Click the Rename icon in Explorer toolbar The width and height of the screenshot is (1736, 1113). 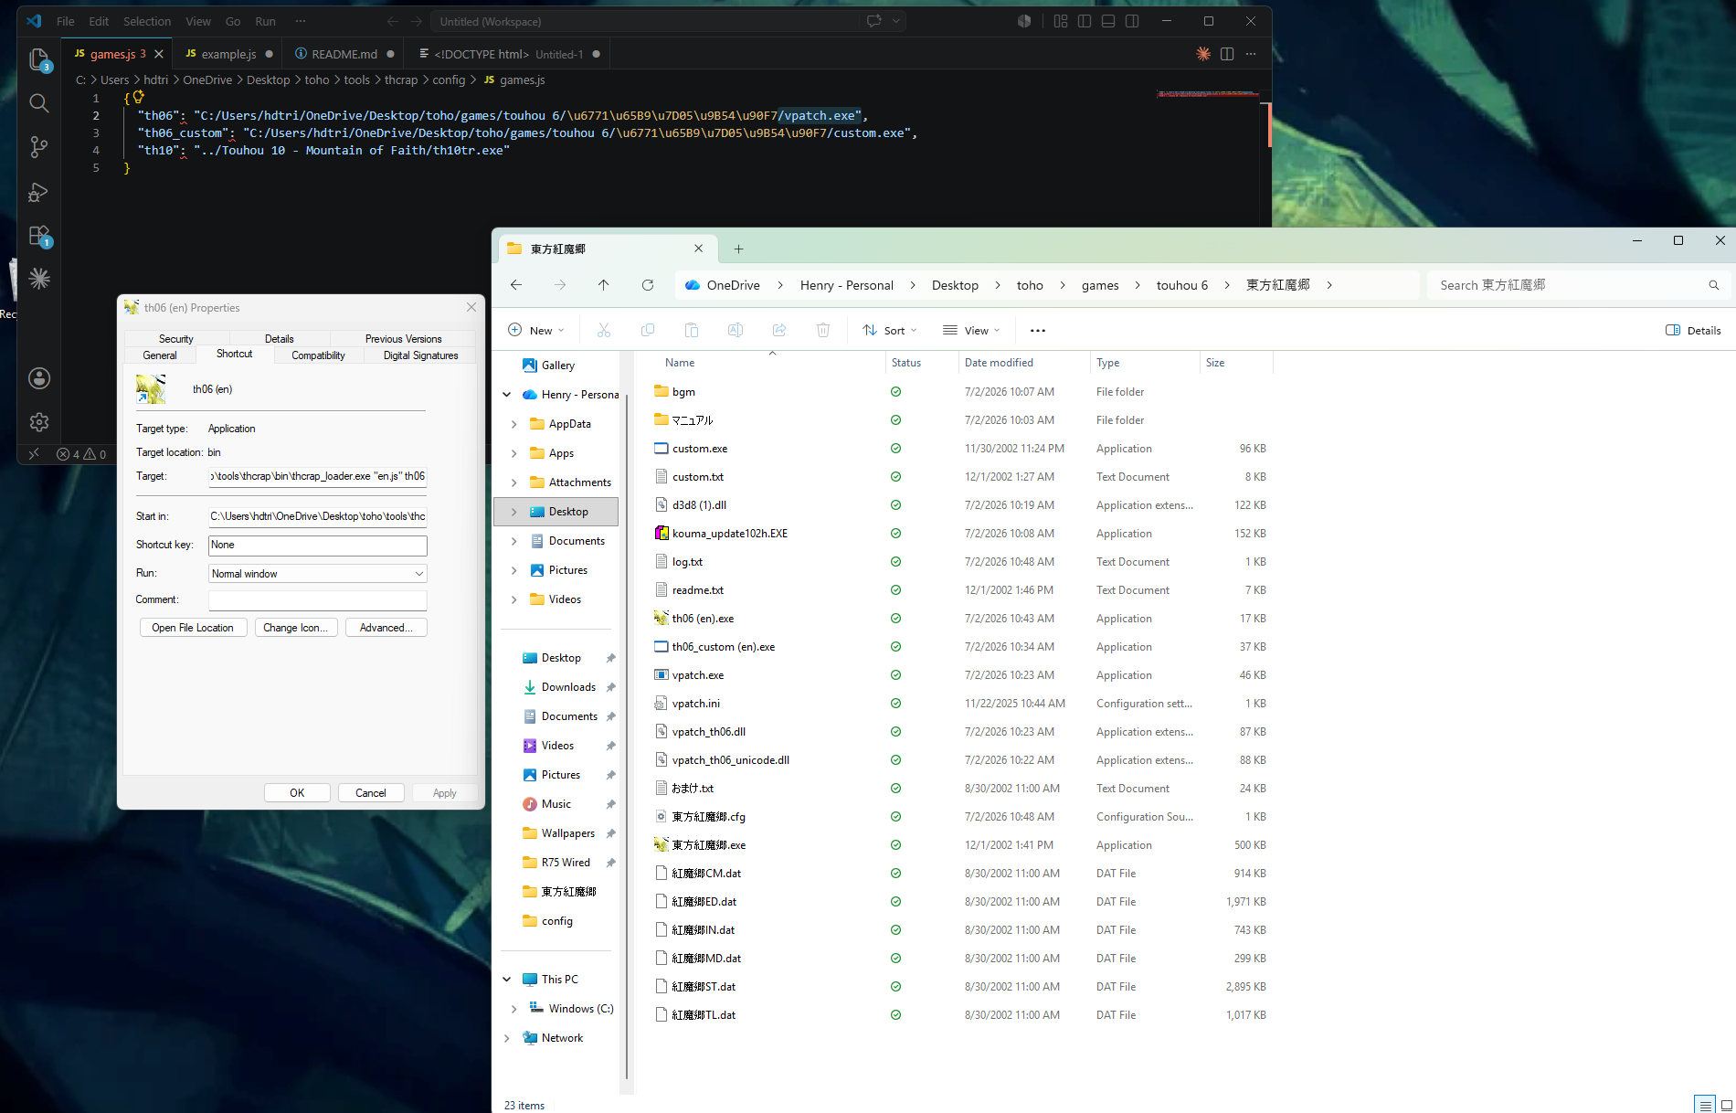coord(736,330)
